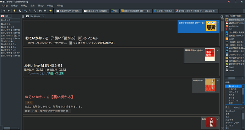
Task: Click the pronounce word speaker icon
Action: point(20,11)
